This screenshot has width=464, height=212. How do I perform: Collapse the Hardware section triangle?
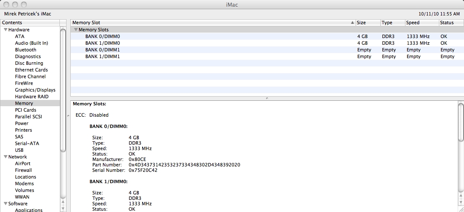[x=6, y=30]
